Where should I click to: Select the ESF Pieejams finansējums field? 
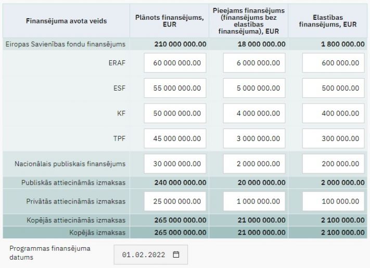point(254,88)
